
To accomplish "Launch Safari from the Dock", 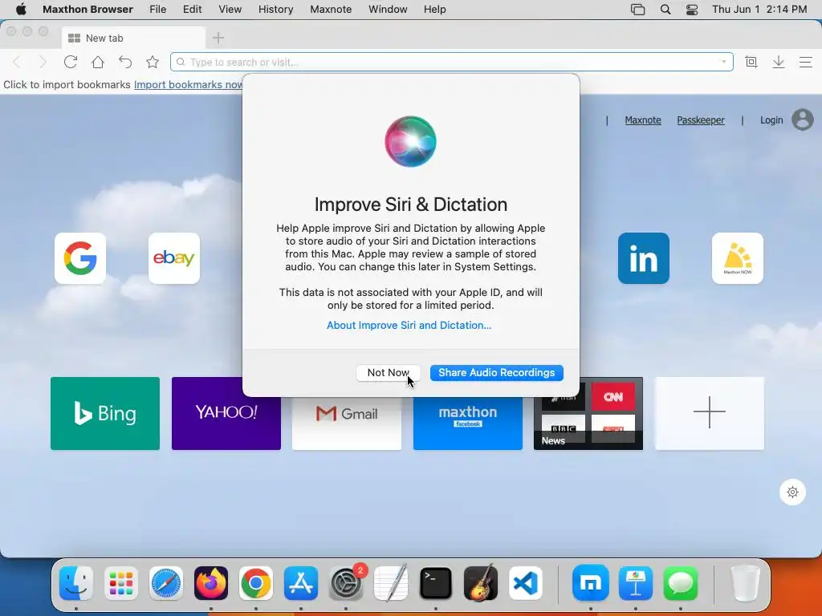I will tap(166, 583).
